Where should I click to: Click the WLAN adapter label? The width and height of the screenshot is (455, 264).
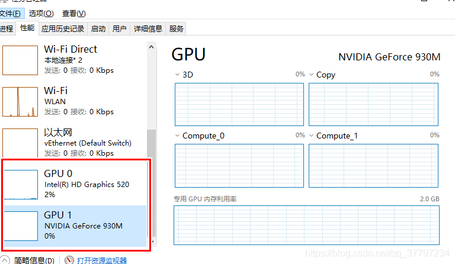[55, 102]
